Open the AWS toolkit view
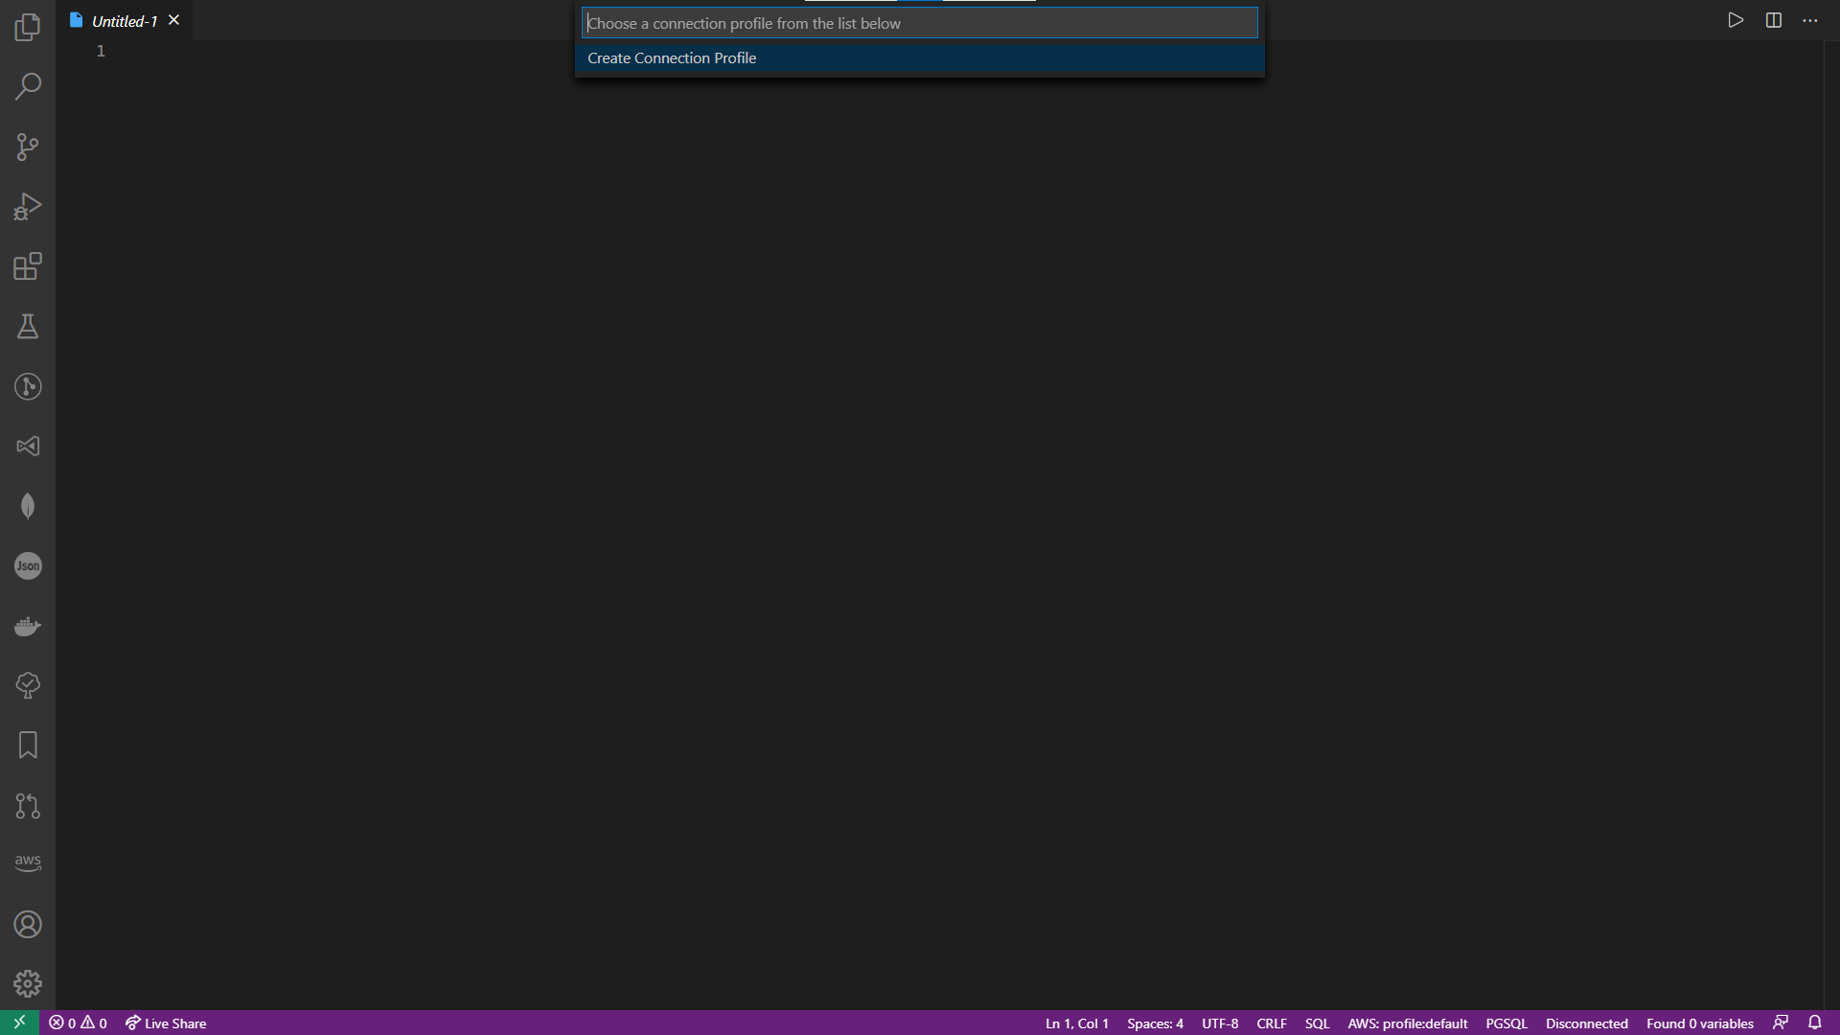This screenshot has width=1840, height=1035. [28, 862]
